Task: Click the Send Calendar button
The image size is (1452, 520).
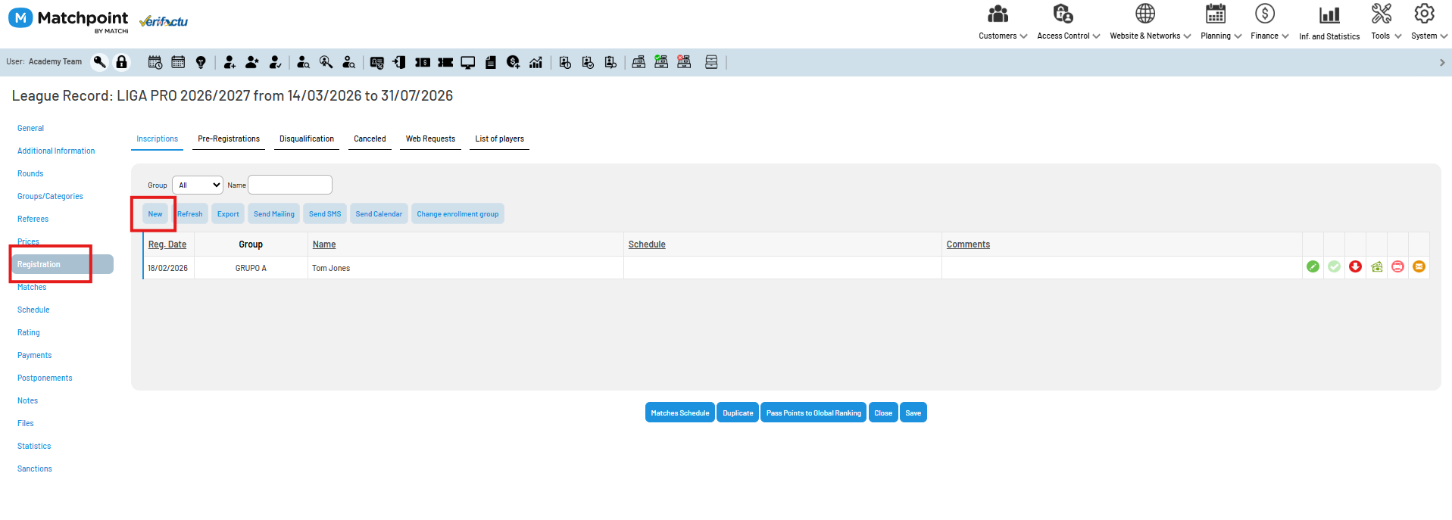Action: 379,214
